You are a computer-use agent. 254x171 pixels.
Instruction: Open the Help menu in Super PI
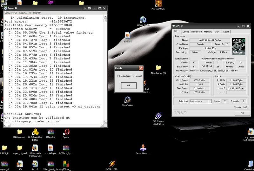[x=37, y=13]
